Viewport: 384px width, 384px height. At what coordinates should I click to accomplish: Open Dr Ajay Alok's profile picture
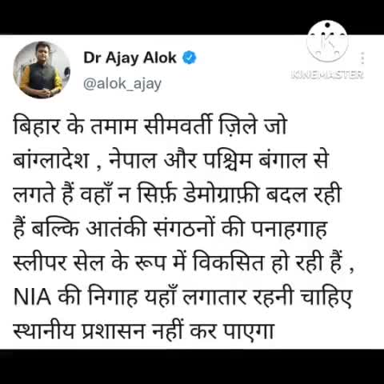[x=42, y=70]
